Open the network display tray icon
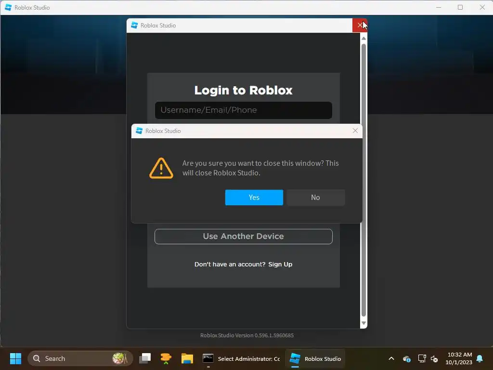This screenshot has width=493, height=370. pyautogui.click(x=422, y=358)
